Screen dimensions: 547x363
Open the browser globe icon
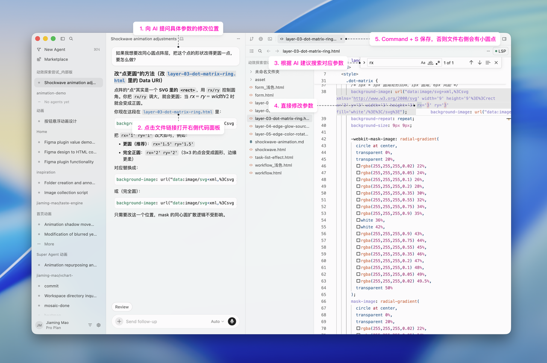[261, 39]
